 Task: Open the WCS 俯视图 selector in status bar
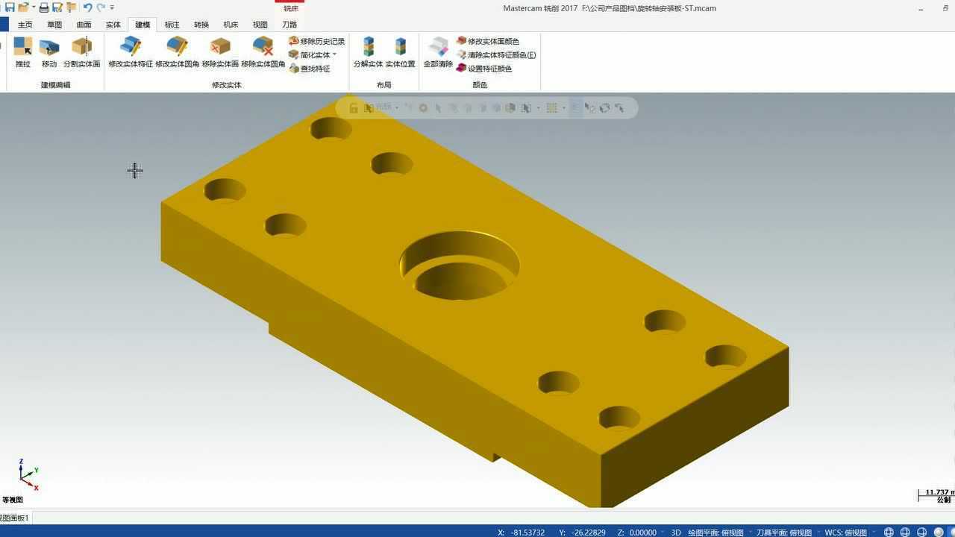tap(845, 533)
